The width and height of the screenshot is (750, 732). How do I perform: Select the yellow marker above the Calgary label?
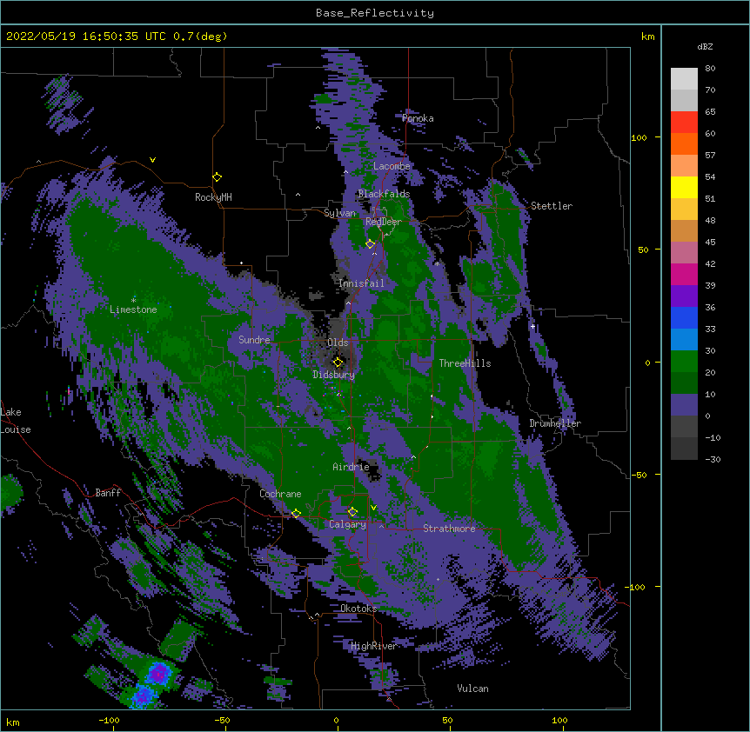coord(352,512)
